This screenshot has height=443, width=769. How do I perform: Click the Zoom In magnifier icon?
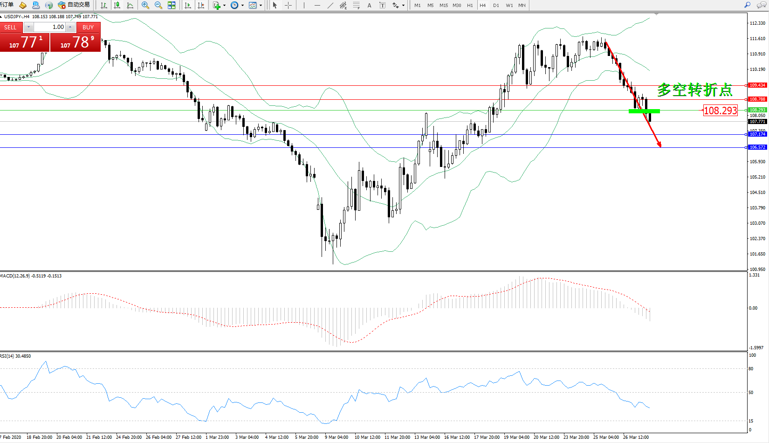pyautogui.click(x=145, y=5)
